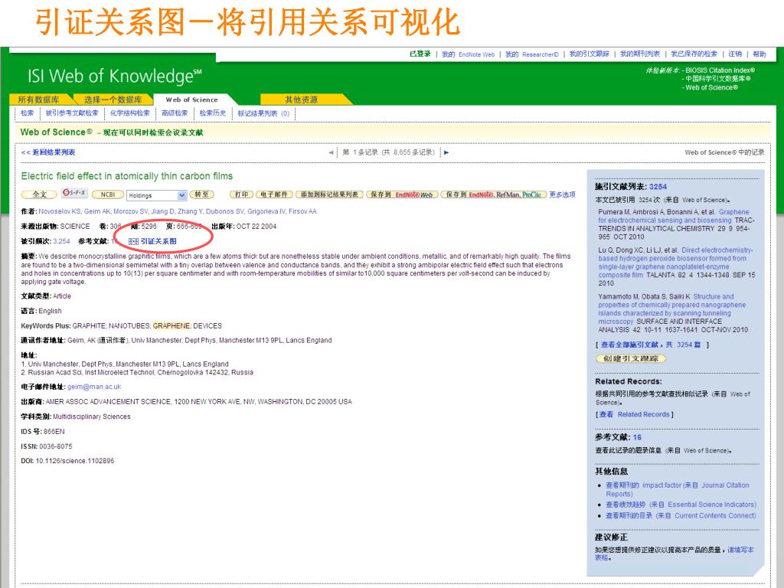Open the 其他资源 tab

(302, 100)
